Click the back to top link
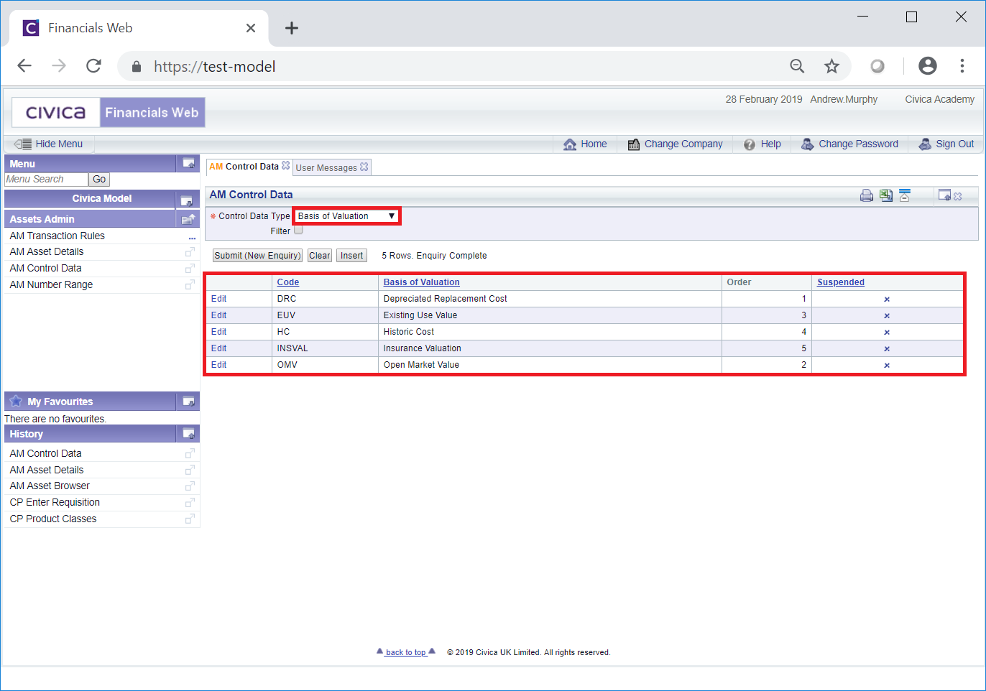Viewport: 986px width, 691px height. (x=406, y=652)
